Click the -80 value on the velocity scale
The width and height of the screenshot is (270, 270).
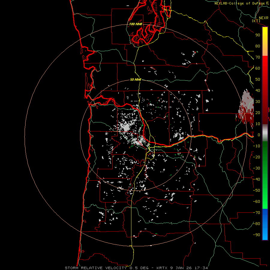256,224
